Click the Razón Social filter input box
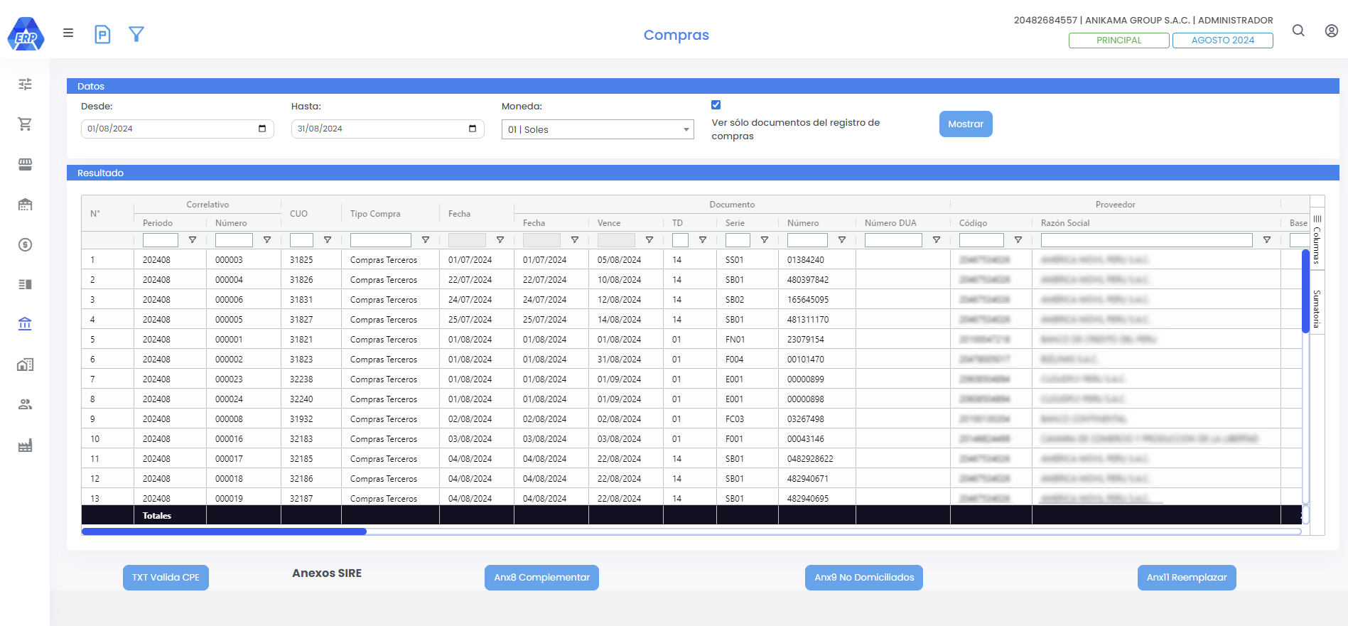Viewport: 1348px width, 626px height. click(x=1146, y=240)
